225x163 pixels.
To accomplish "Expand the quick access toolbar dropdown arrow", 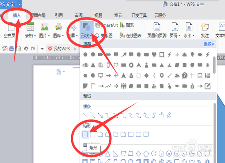I will [x=42, y=49].
